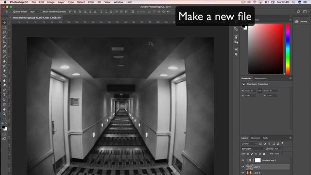Select the Lasso tool

click(x=4, y=32)
